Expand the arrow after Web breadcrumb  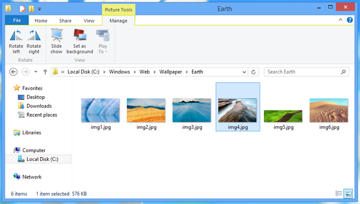click(154, 72)
